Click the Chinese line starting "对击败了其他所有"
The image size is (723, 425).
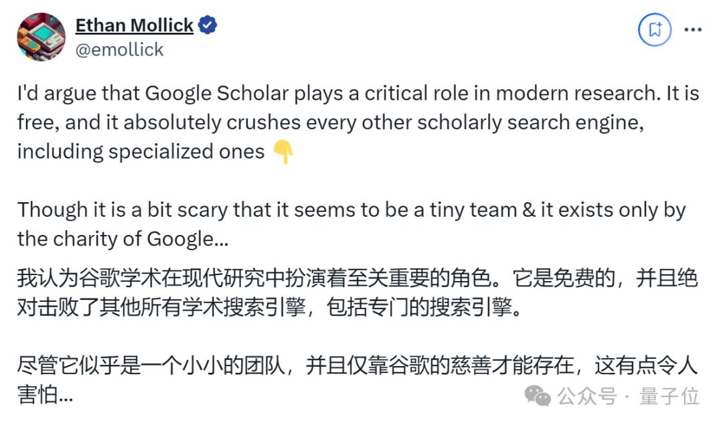click(268, 307)
